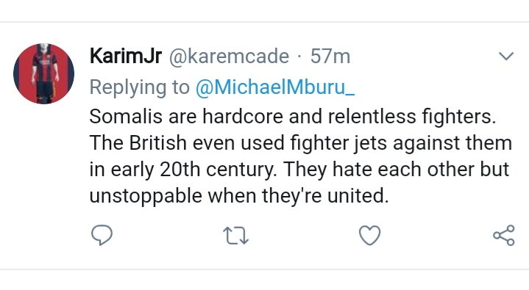
Task: Show more actions via the down caret
Action: click(x=506, y=56)
